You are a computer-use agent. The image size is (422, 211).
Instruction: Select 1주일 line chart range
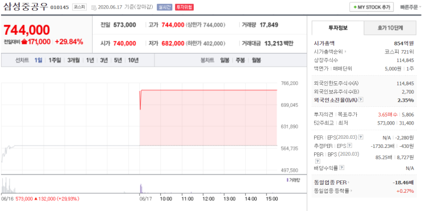point(55,60)
